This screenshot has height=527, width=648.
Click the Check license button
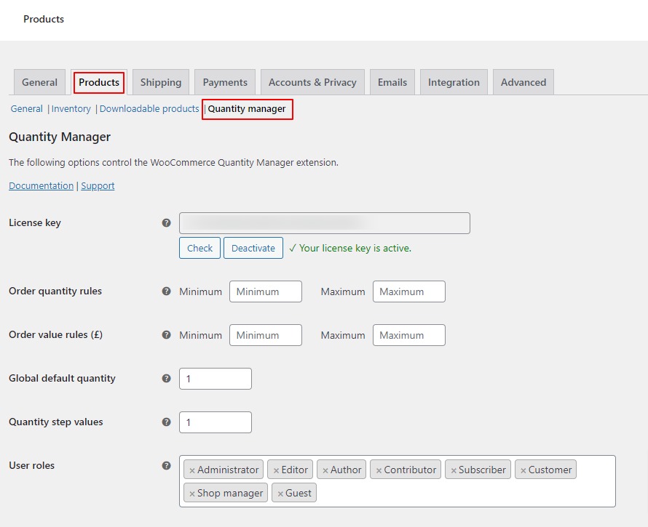[x=199, y=248]
